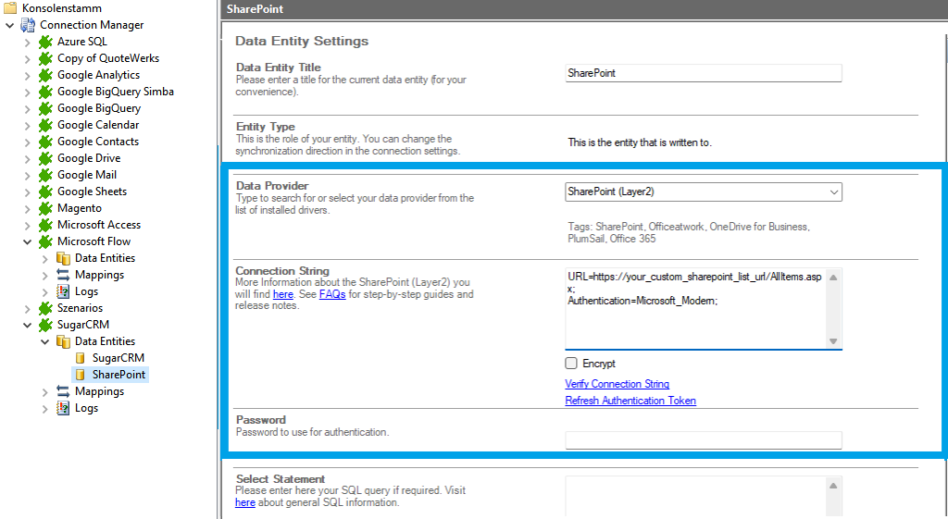
Task: Click the Select Statement scroll-up arrow
Action: pyautogui.click(x=833, y=485)
